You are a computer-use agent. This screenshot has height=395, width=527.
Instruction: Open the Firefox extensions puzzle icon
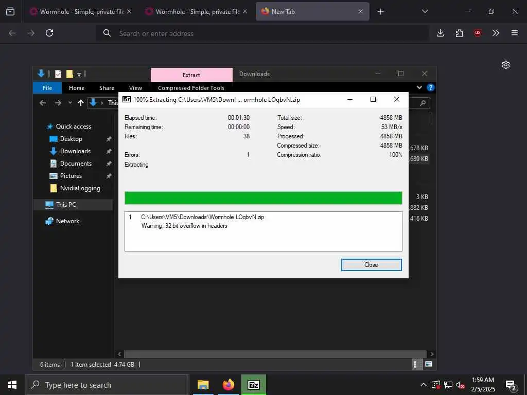[459, 33]
